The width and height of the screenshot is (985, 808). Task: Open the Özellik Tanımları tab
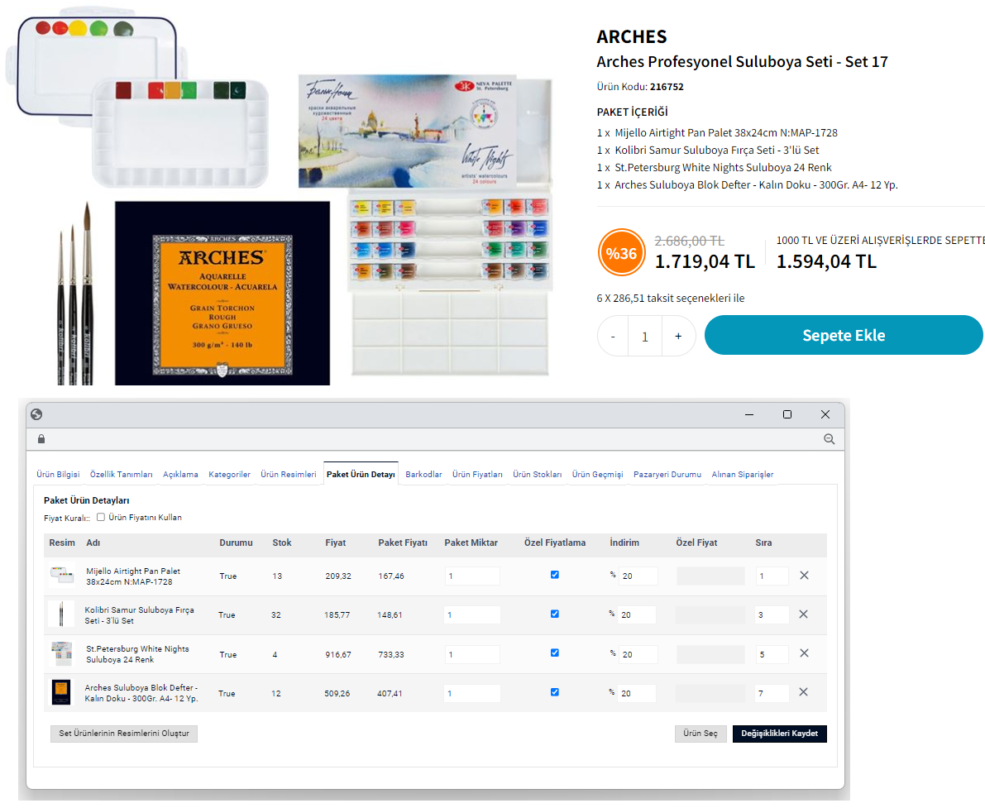click(122, 475)
